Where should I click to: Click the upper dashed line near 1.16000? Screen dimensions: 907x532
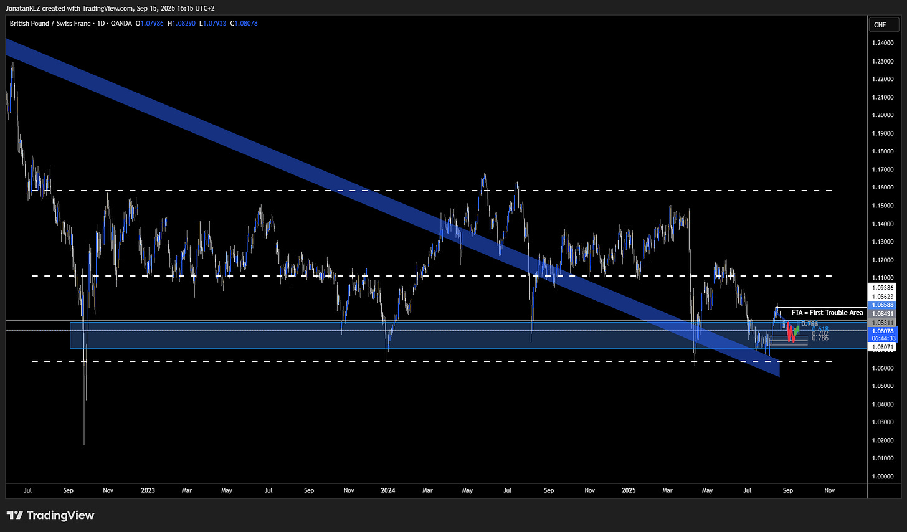pos(432,190)
